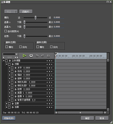Reset the 缩放 parameter to default
The image size is (113, 124).
coord(16,75)
